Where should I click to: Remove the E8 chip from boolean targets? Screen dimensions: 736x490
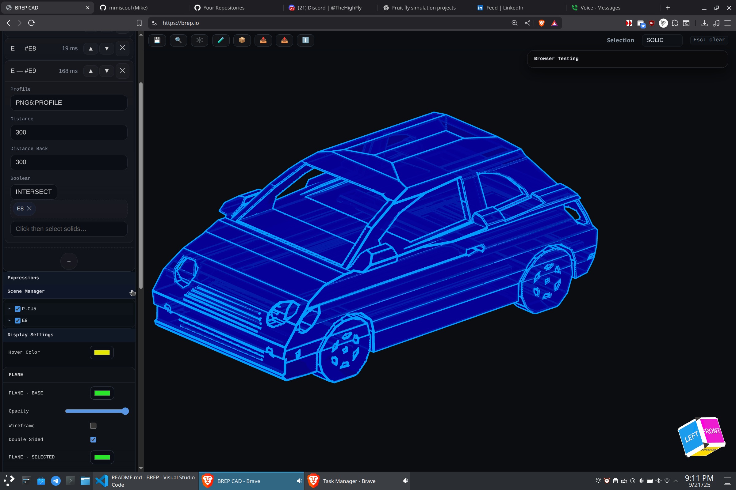[x=29, y=209]
